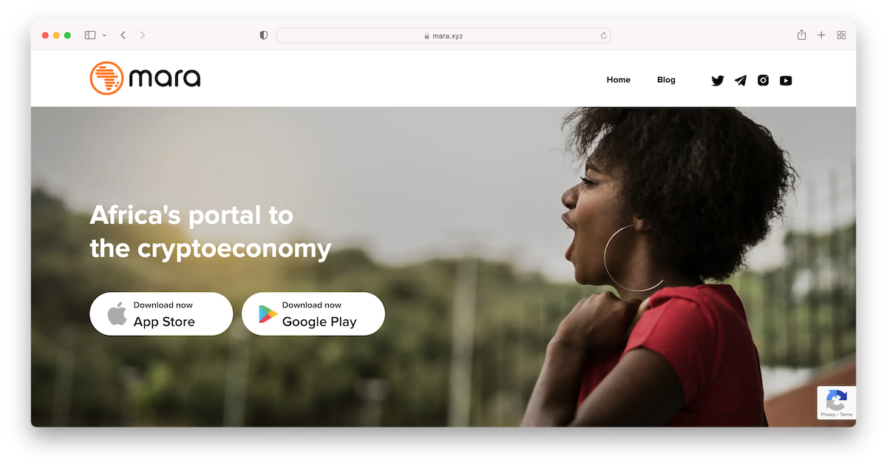
Task: Click the mara logo in header
Action: tap(145, 78)
